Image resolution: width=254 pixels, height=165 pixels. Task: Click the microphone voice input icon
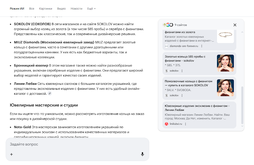(143, 154)
